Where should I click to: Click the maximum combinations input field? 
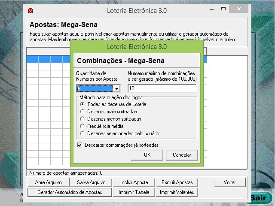162,88
